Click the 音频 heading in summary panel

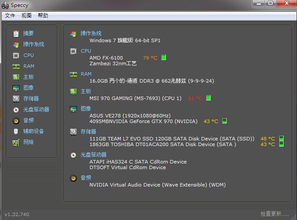coord(86,178)
